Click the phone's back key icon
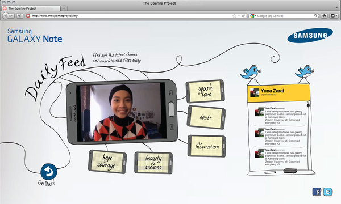 (171, 93)
